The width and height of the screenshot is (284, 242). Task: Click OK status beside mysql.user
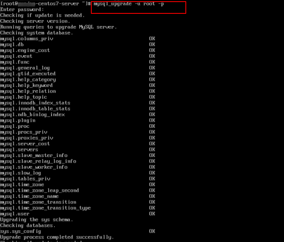coord(152,214)
